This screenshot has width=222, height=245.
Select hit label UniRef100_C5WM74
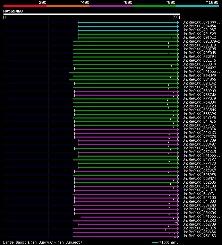click(x=199, y=178)
